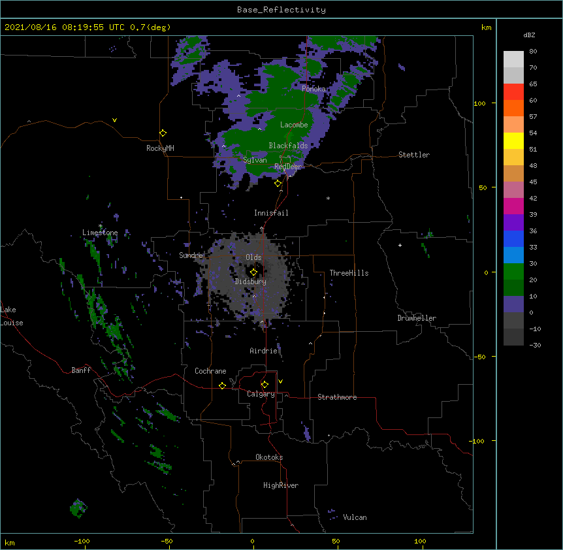The height and width of the screenshot is (550, 563).
Task: Click the yellow V marker in northwest map area
Action: tap(114, 120)
